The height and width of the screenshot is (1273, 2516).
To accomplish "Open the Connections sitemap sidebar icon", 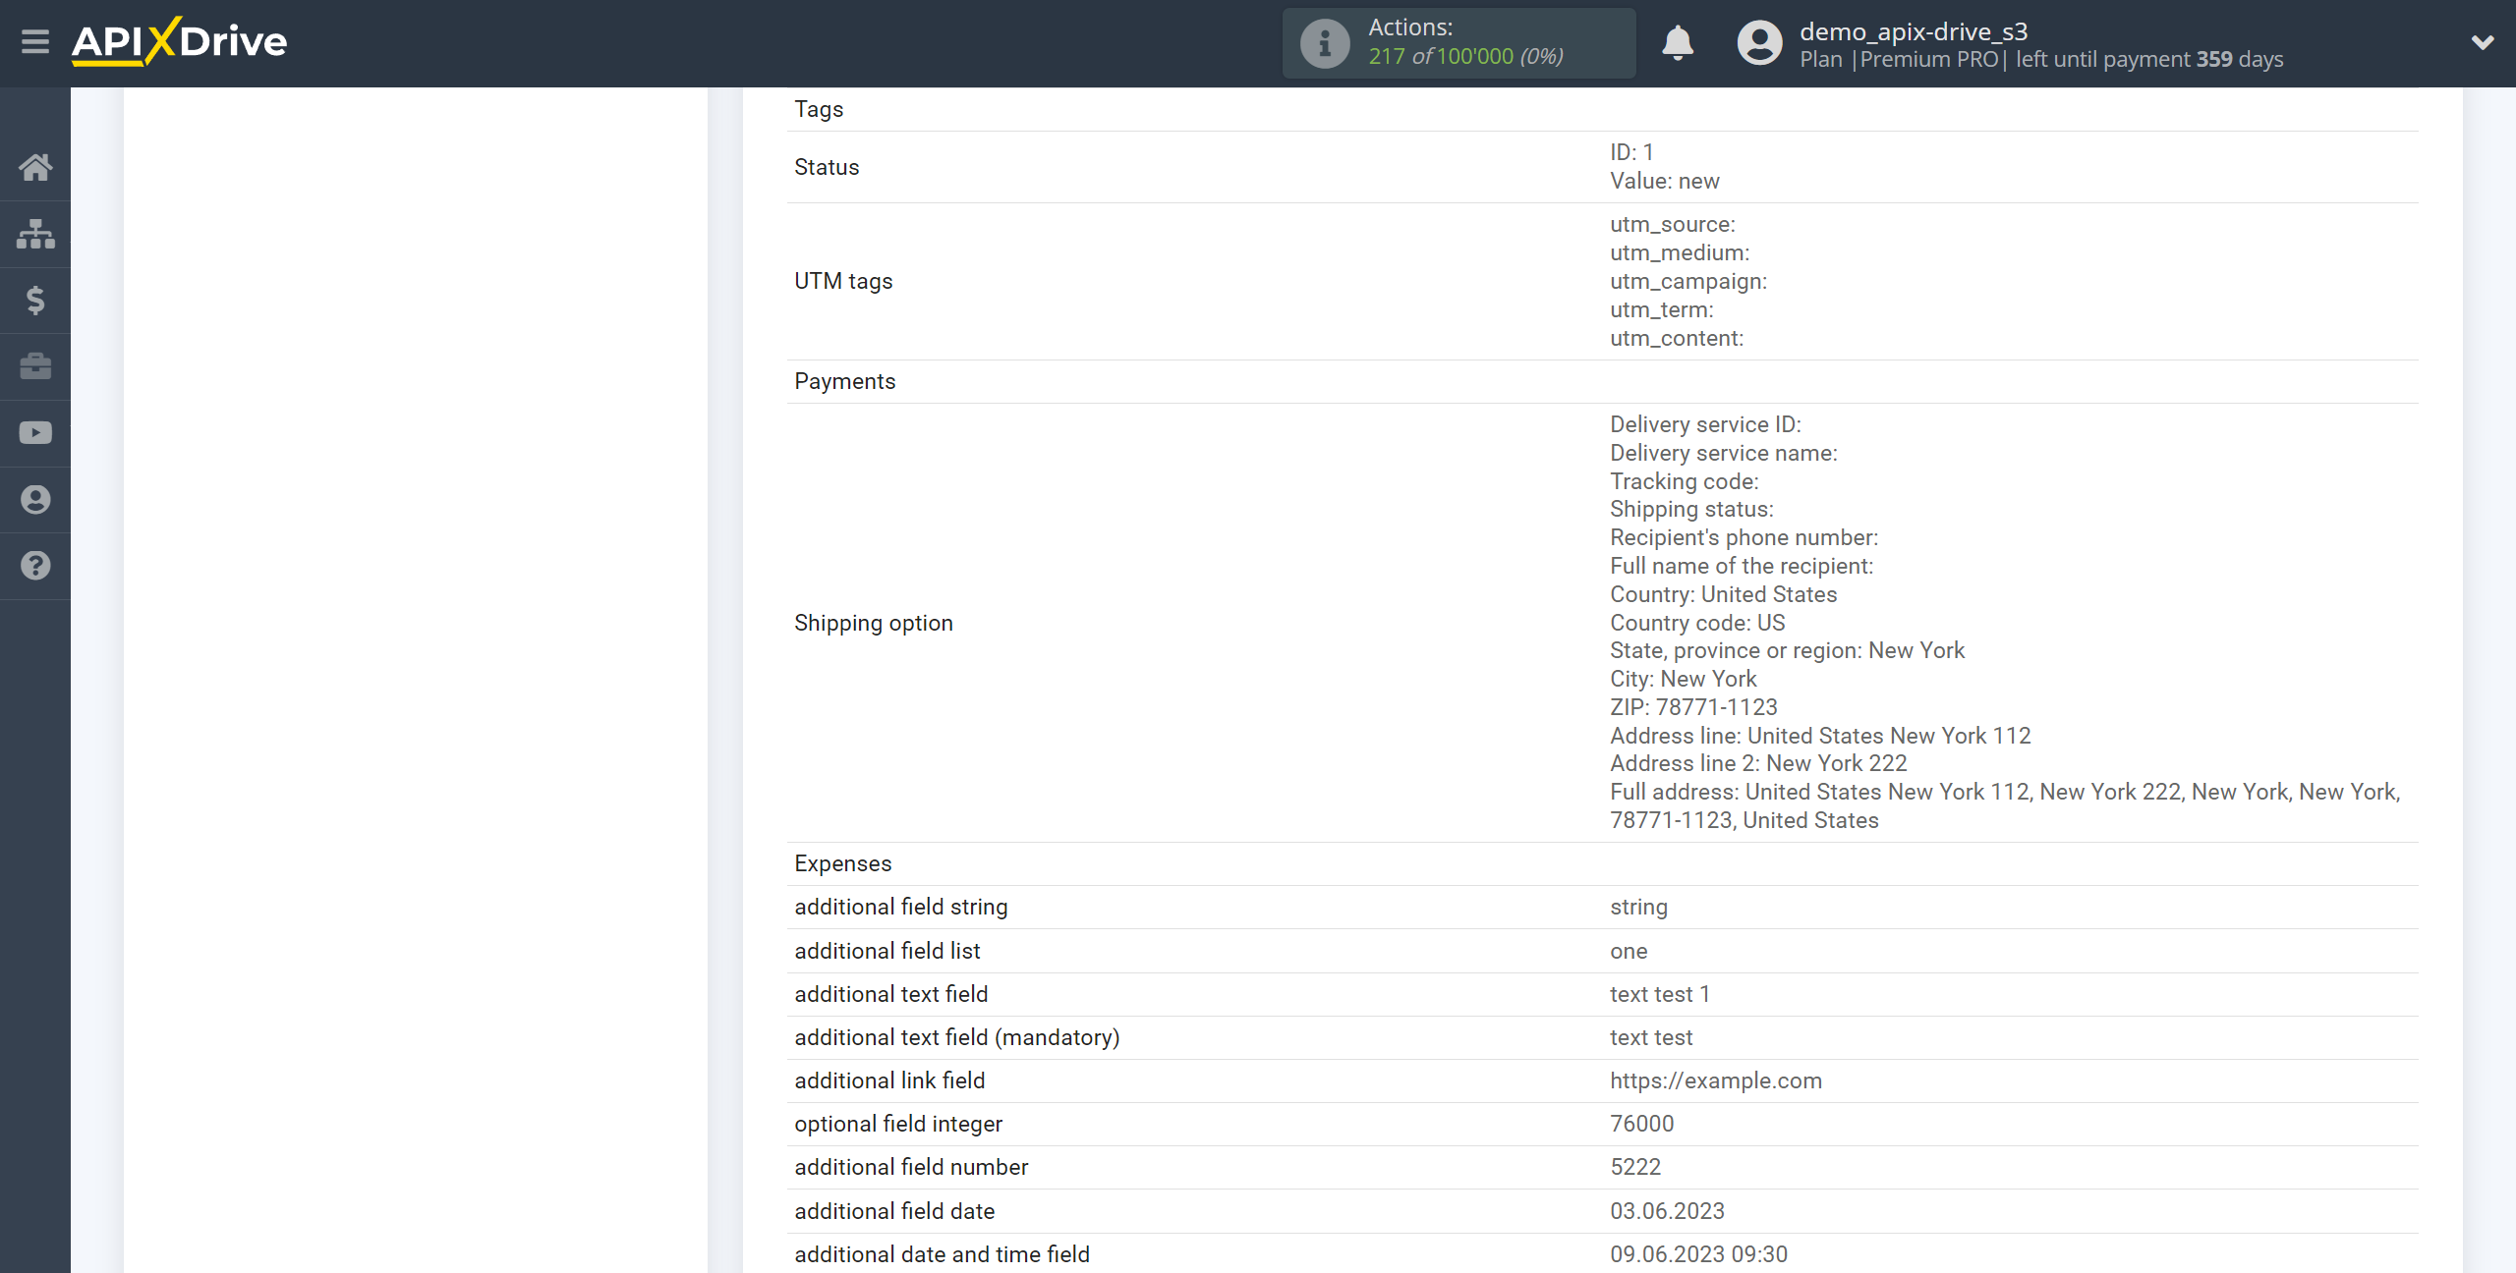I will (35, 234).
